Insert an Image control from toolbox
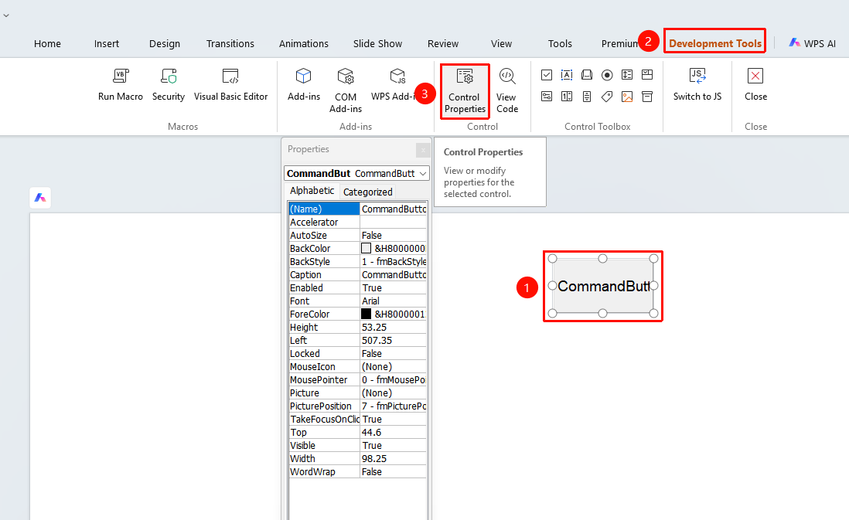This screenshot has width=849, height=520. click(x=627, y=97)
